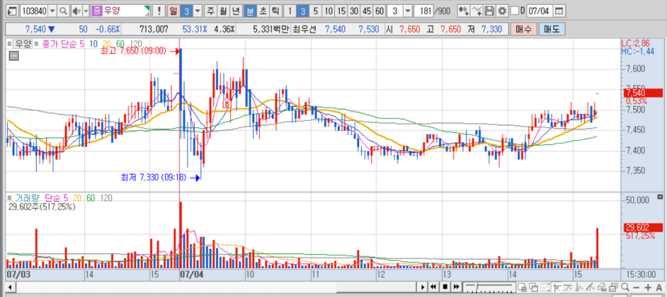Select 5-minute interval button
The width and height of the screenshot is (667, 297).
coord(316,10)
